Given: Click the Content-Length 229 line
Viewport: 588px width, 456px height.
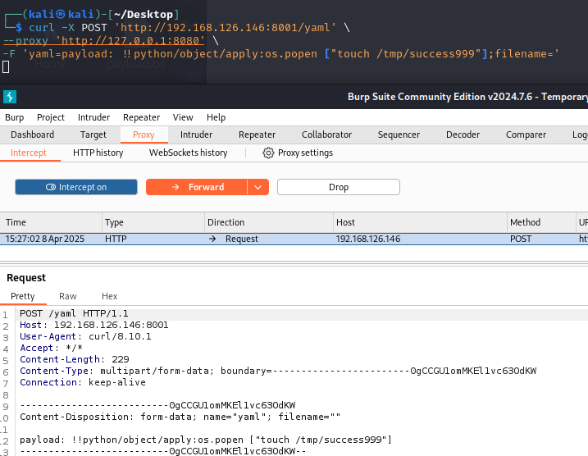Looking at the screenshot, I should (75, 359).
